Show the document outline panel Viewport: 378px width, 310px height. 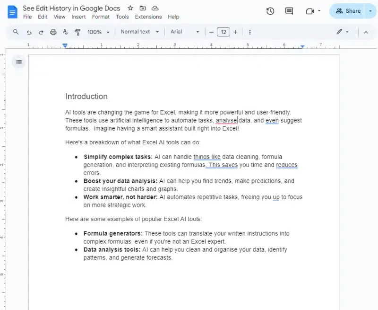tap(18, 62)
